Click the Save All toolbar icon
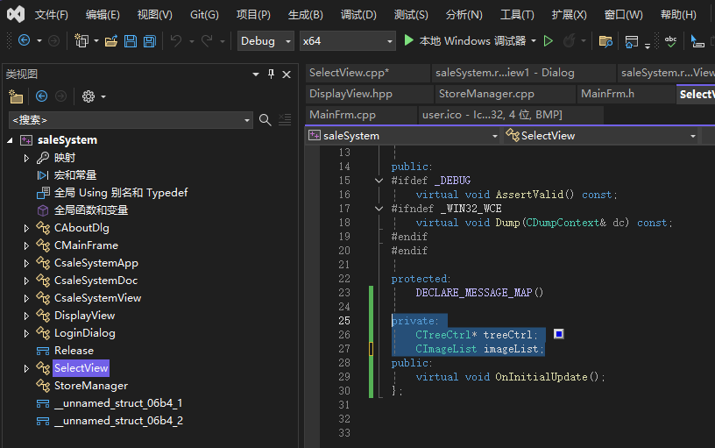This screenshot has width=715, height=448. (150, 41)
